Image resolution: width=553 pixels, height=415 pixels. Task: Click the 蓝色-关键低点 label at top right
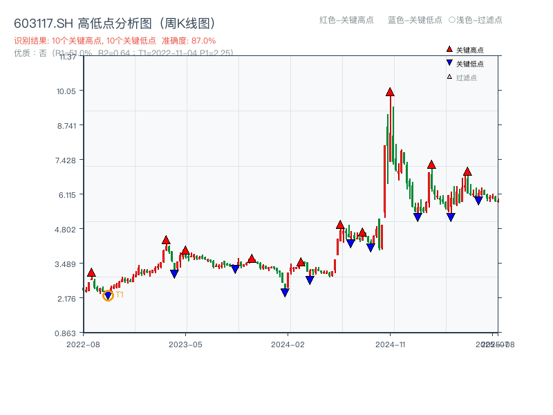click(415, 21)
